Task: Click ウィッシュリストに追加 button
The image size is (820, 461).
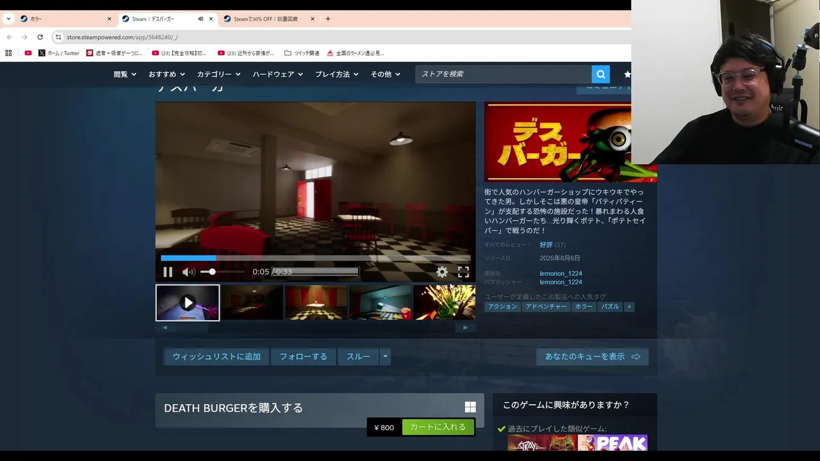Action: pos(217,357)
